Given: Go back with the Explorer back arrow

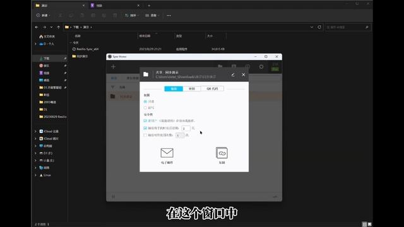Looking at the screenshot, I should point(37,27).
